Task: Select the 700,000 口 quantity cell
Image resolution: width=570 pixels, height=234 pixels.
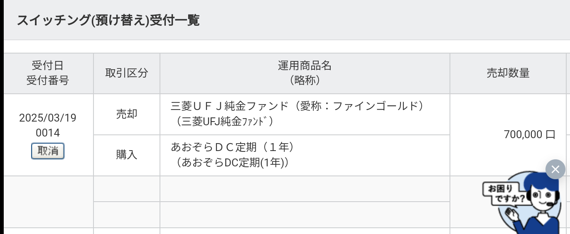Action: [x=508, y=134]
